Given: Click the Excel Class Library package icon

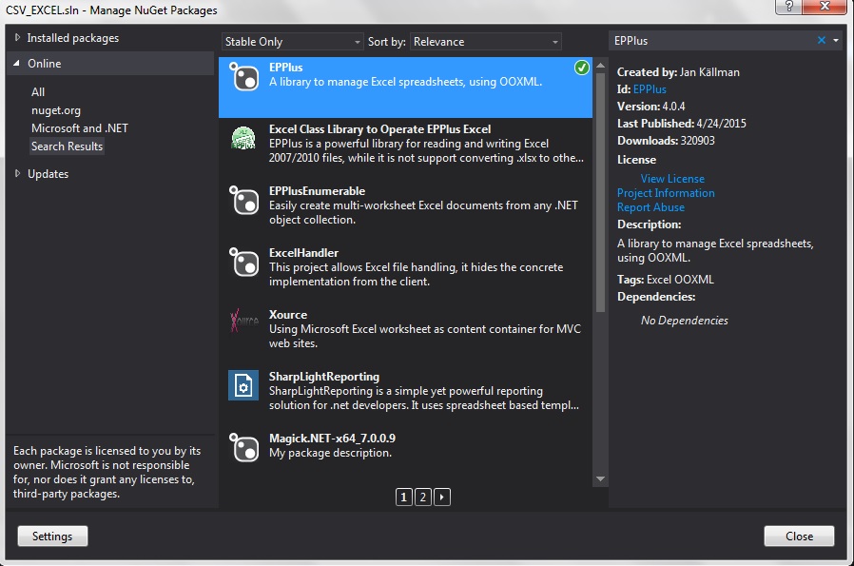Looking at the screenshot, I should pos(243,138).
